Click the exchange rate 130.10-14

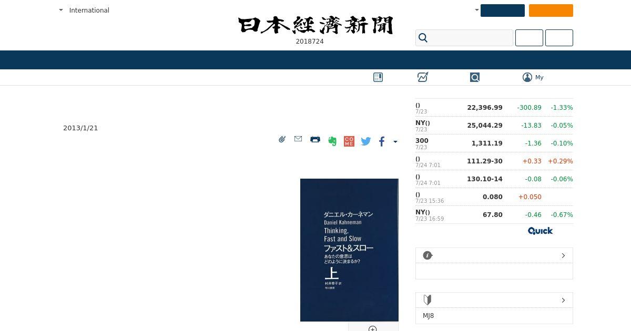click(485, 179)
